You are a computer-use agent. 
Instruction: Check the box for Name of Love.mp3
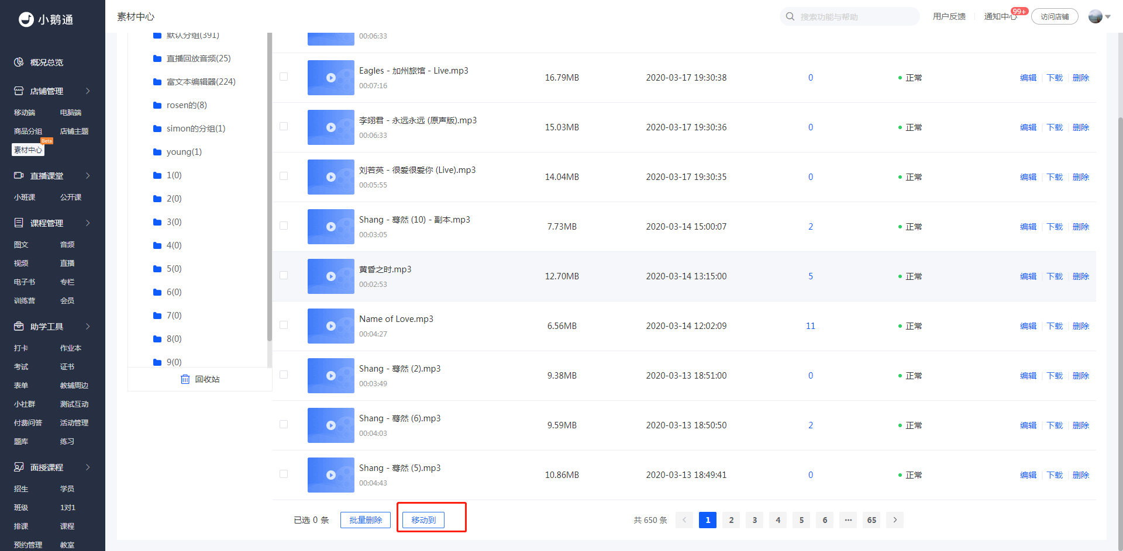click(284, 325)
